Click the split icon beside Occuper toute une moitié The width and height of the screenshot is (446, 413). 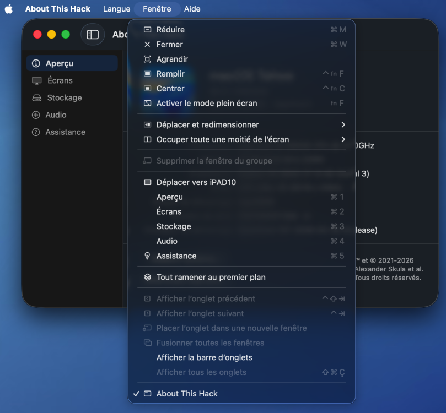click(147, 139)
